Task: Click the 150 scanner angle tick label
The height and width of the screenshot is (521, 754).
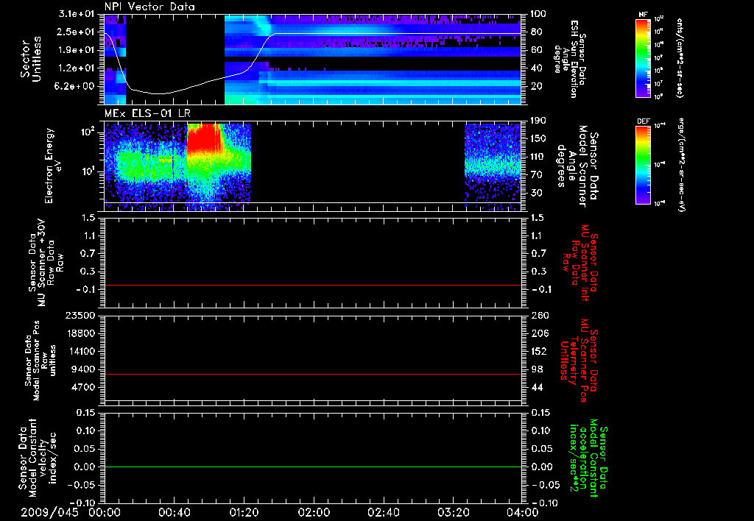Action: coord(538,139)
